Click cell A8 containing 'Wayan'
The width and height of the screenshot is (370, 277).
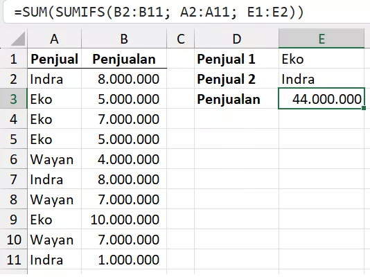coord(54,199)
